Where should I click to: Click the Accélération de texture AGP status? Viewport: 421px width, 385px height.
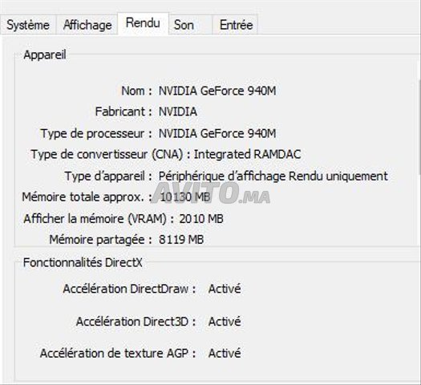[225, 354]
